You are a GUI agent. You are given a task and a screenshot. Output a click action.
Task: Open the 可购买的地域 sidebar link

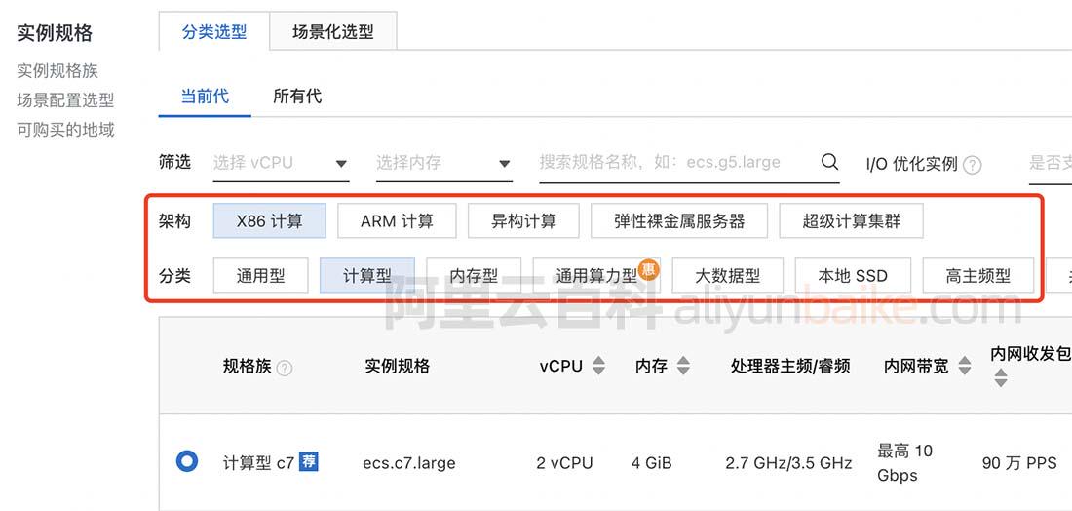click(65, 129)
